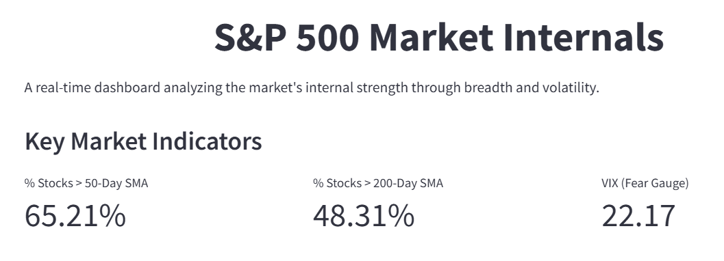Select the dashboard description paragraph
The height and width of the screenshot is (261, 724).
pyautogui.click(x=312, y=87)
